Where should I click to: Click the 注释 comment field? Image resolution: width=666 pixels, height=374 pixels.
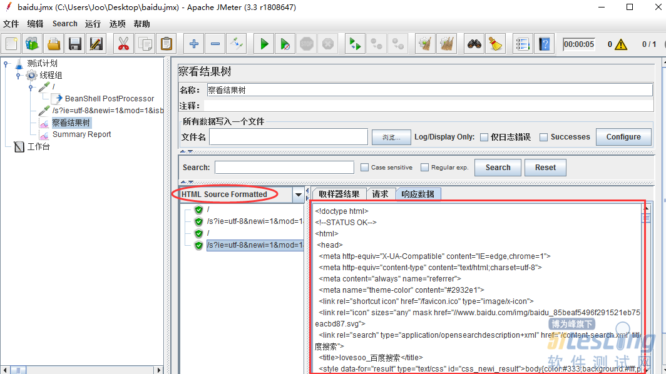pyautogui.click(x=428, y=106)
